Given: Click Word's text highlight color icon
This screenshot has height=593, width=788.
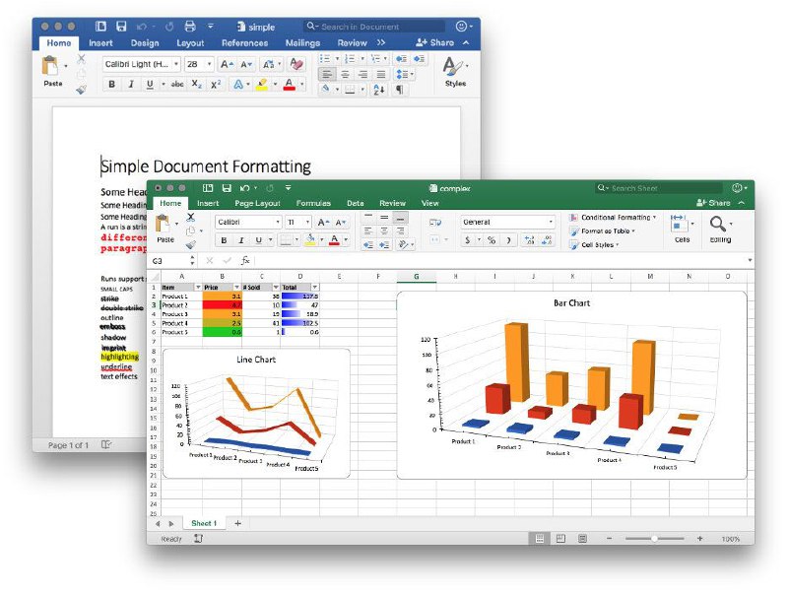Looking at the screenshot, I should click(262, 86).
